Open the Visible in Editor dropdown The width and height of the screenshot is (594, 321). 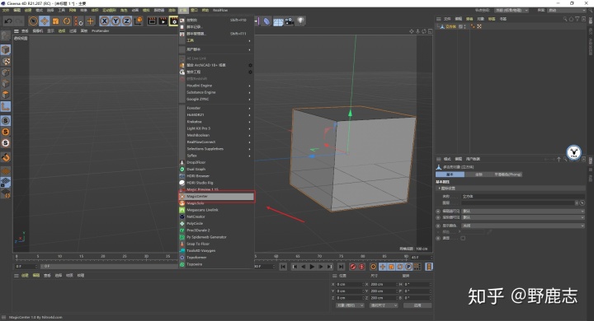coord(523,212)
